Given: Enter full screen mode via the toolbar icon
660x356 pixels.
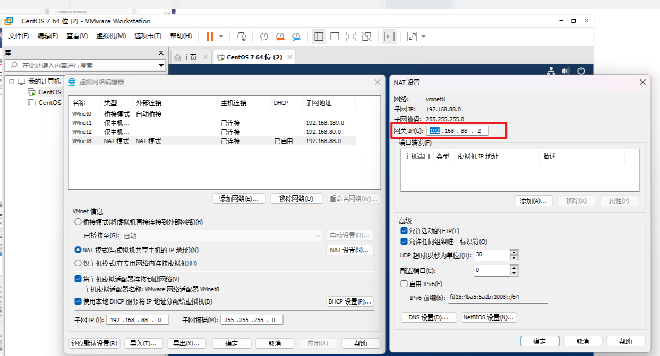Looking at the screenshot, I should [350, 37].
